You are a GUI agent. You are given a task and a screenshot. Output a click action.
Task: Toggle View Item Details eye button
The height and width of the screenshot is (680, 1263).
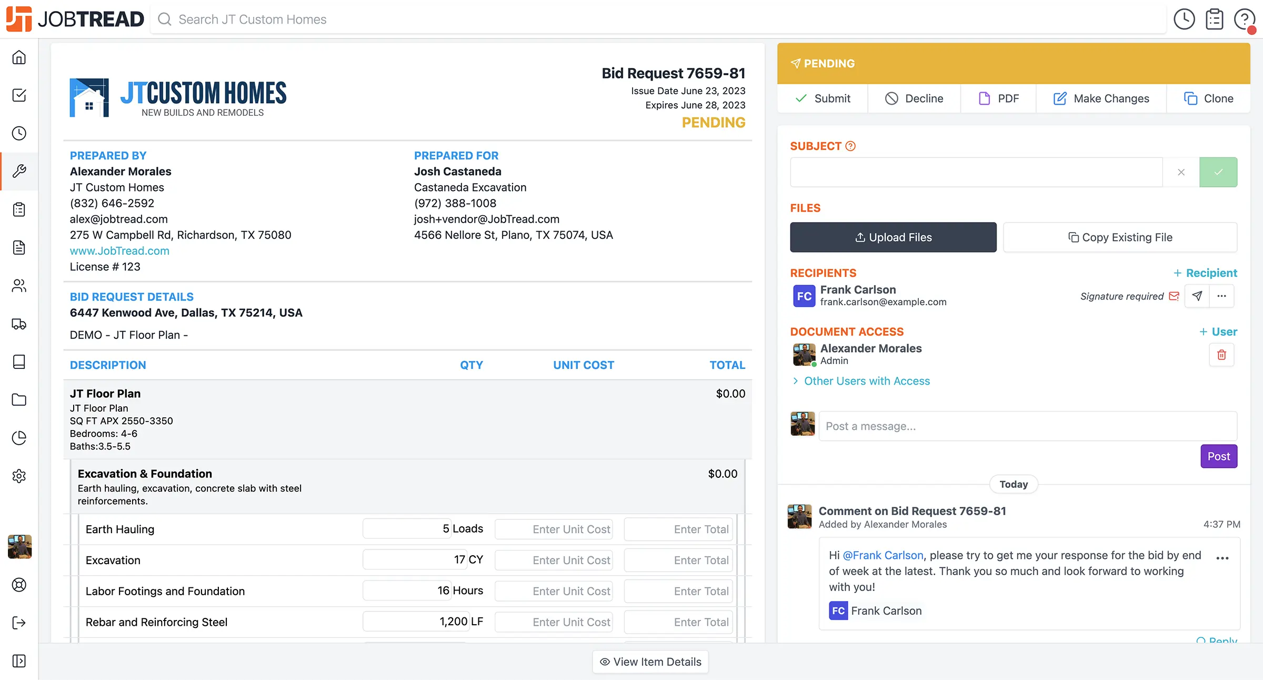650,662
